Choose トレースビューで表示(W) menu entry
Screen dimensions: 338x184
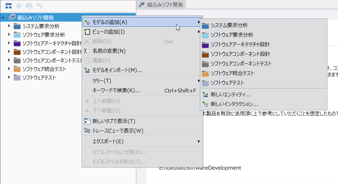point(142,131)
